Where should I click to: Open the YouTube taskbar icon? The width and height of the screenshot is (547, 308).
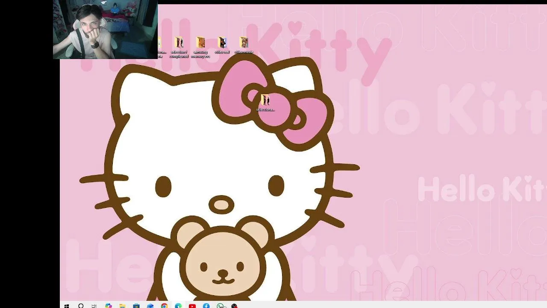(192, 306)
